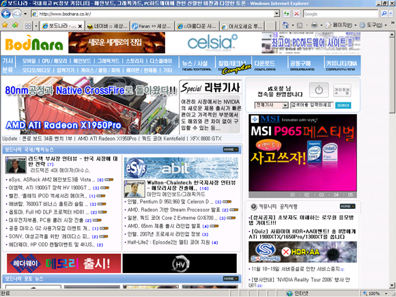The width and height of the screenshot is (396, 297).
Task: Click the page vertical scrollbar thumb
Action: coord(392,75)
